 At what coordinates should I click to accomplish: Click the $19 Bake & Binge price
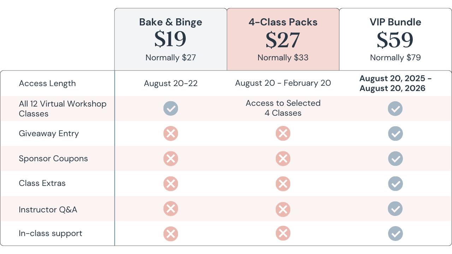click(x=171, y=40)
